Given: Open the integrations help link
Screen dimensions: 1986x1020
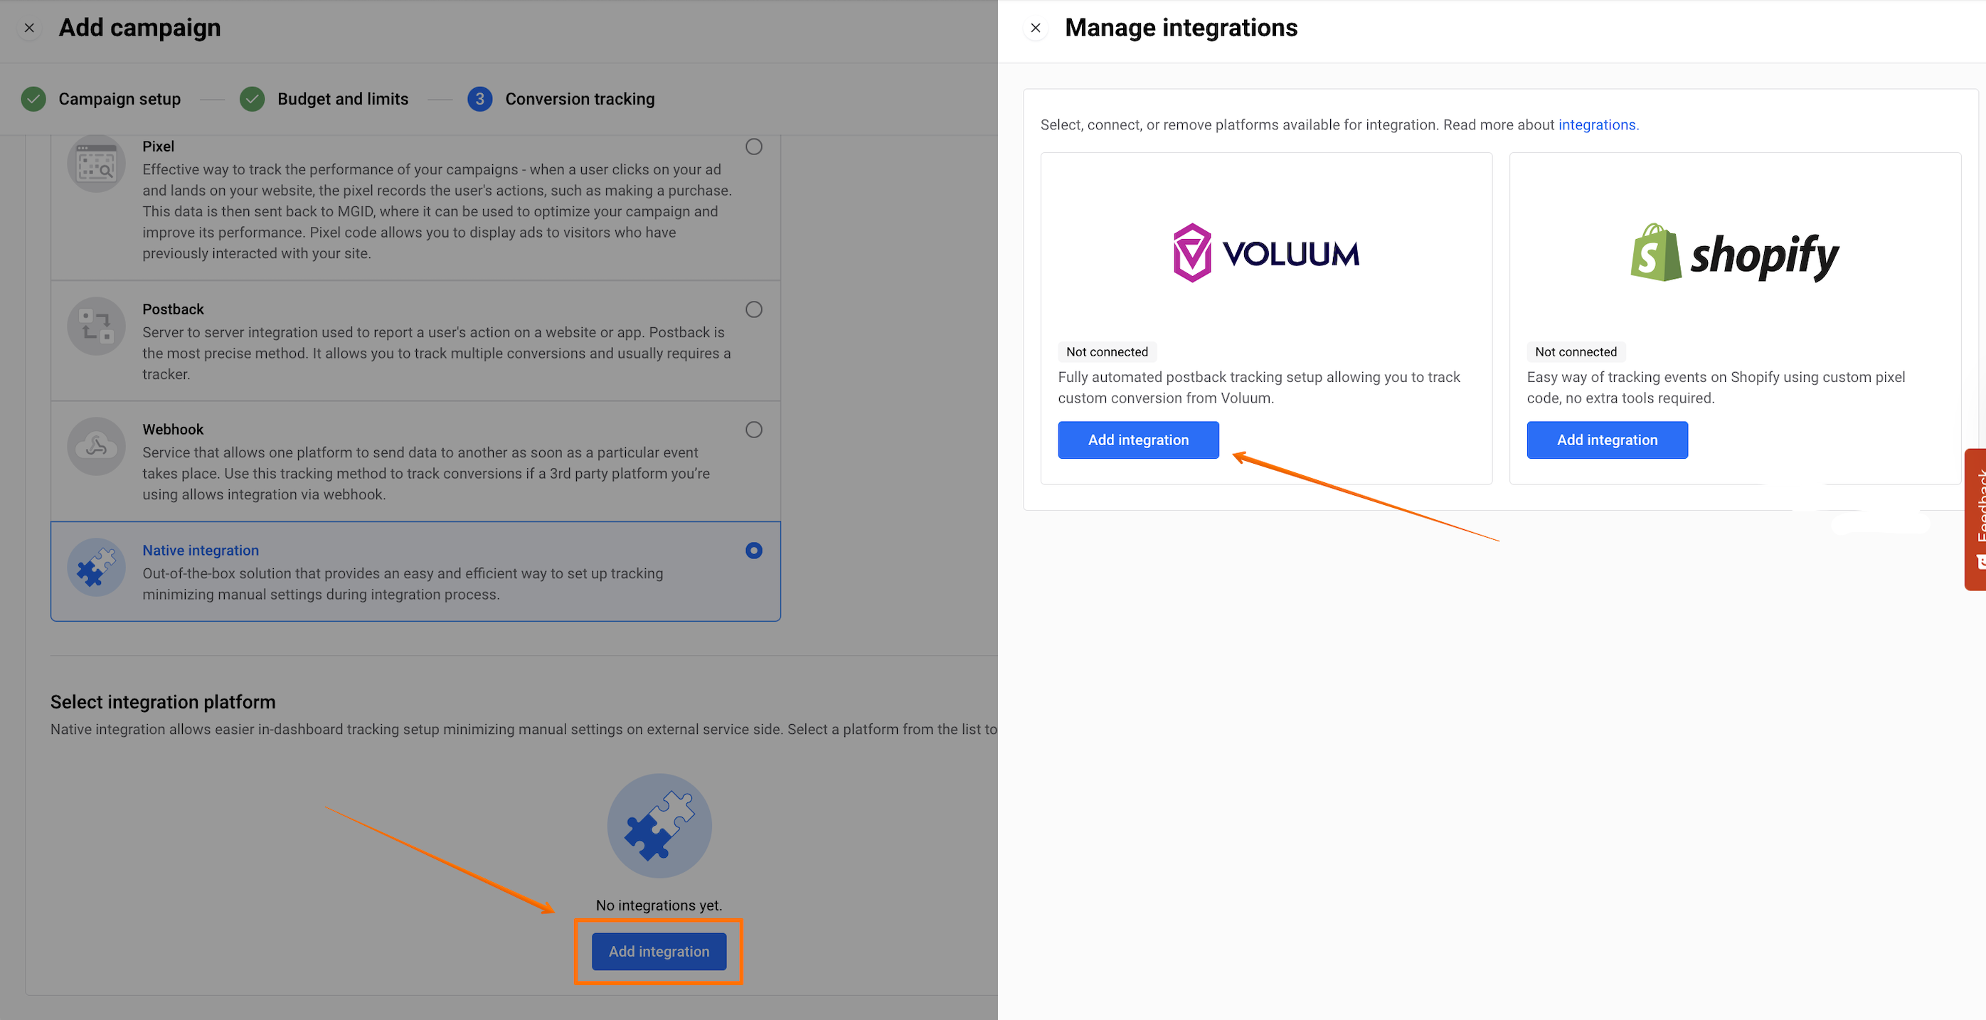Looking at the screenshot, I should click(1597, 125).
